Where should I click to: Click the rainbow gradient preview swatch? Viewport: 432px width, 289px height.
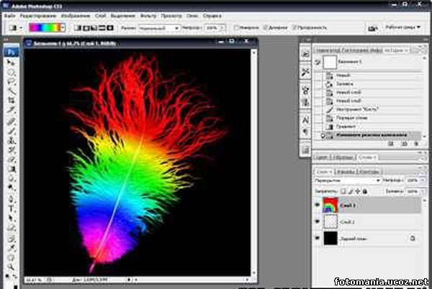[x=45, y=28]
